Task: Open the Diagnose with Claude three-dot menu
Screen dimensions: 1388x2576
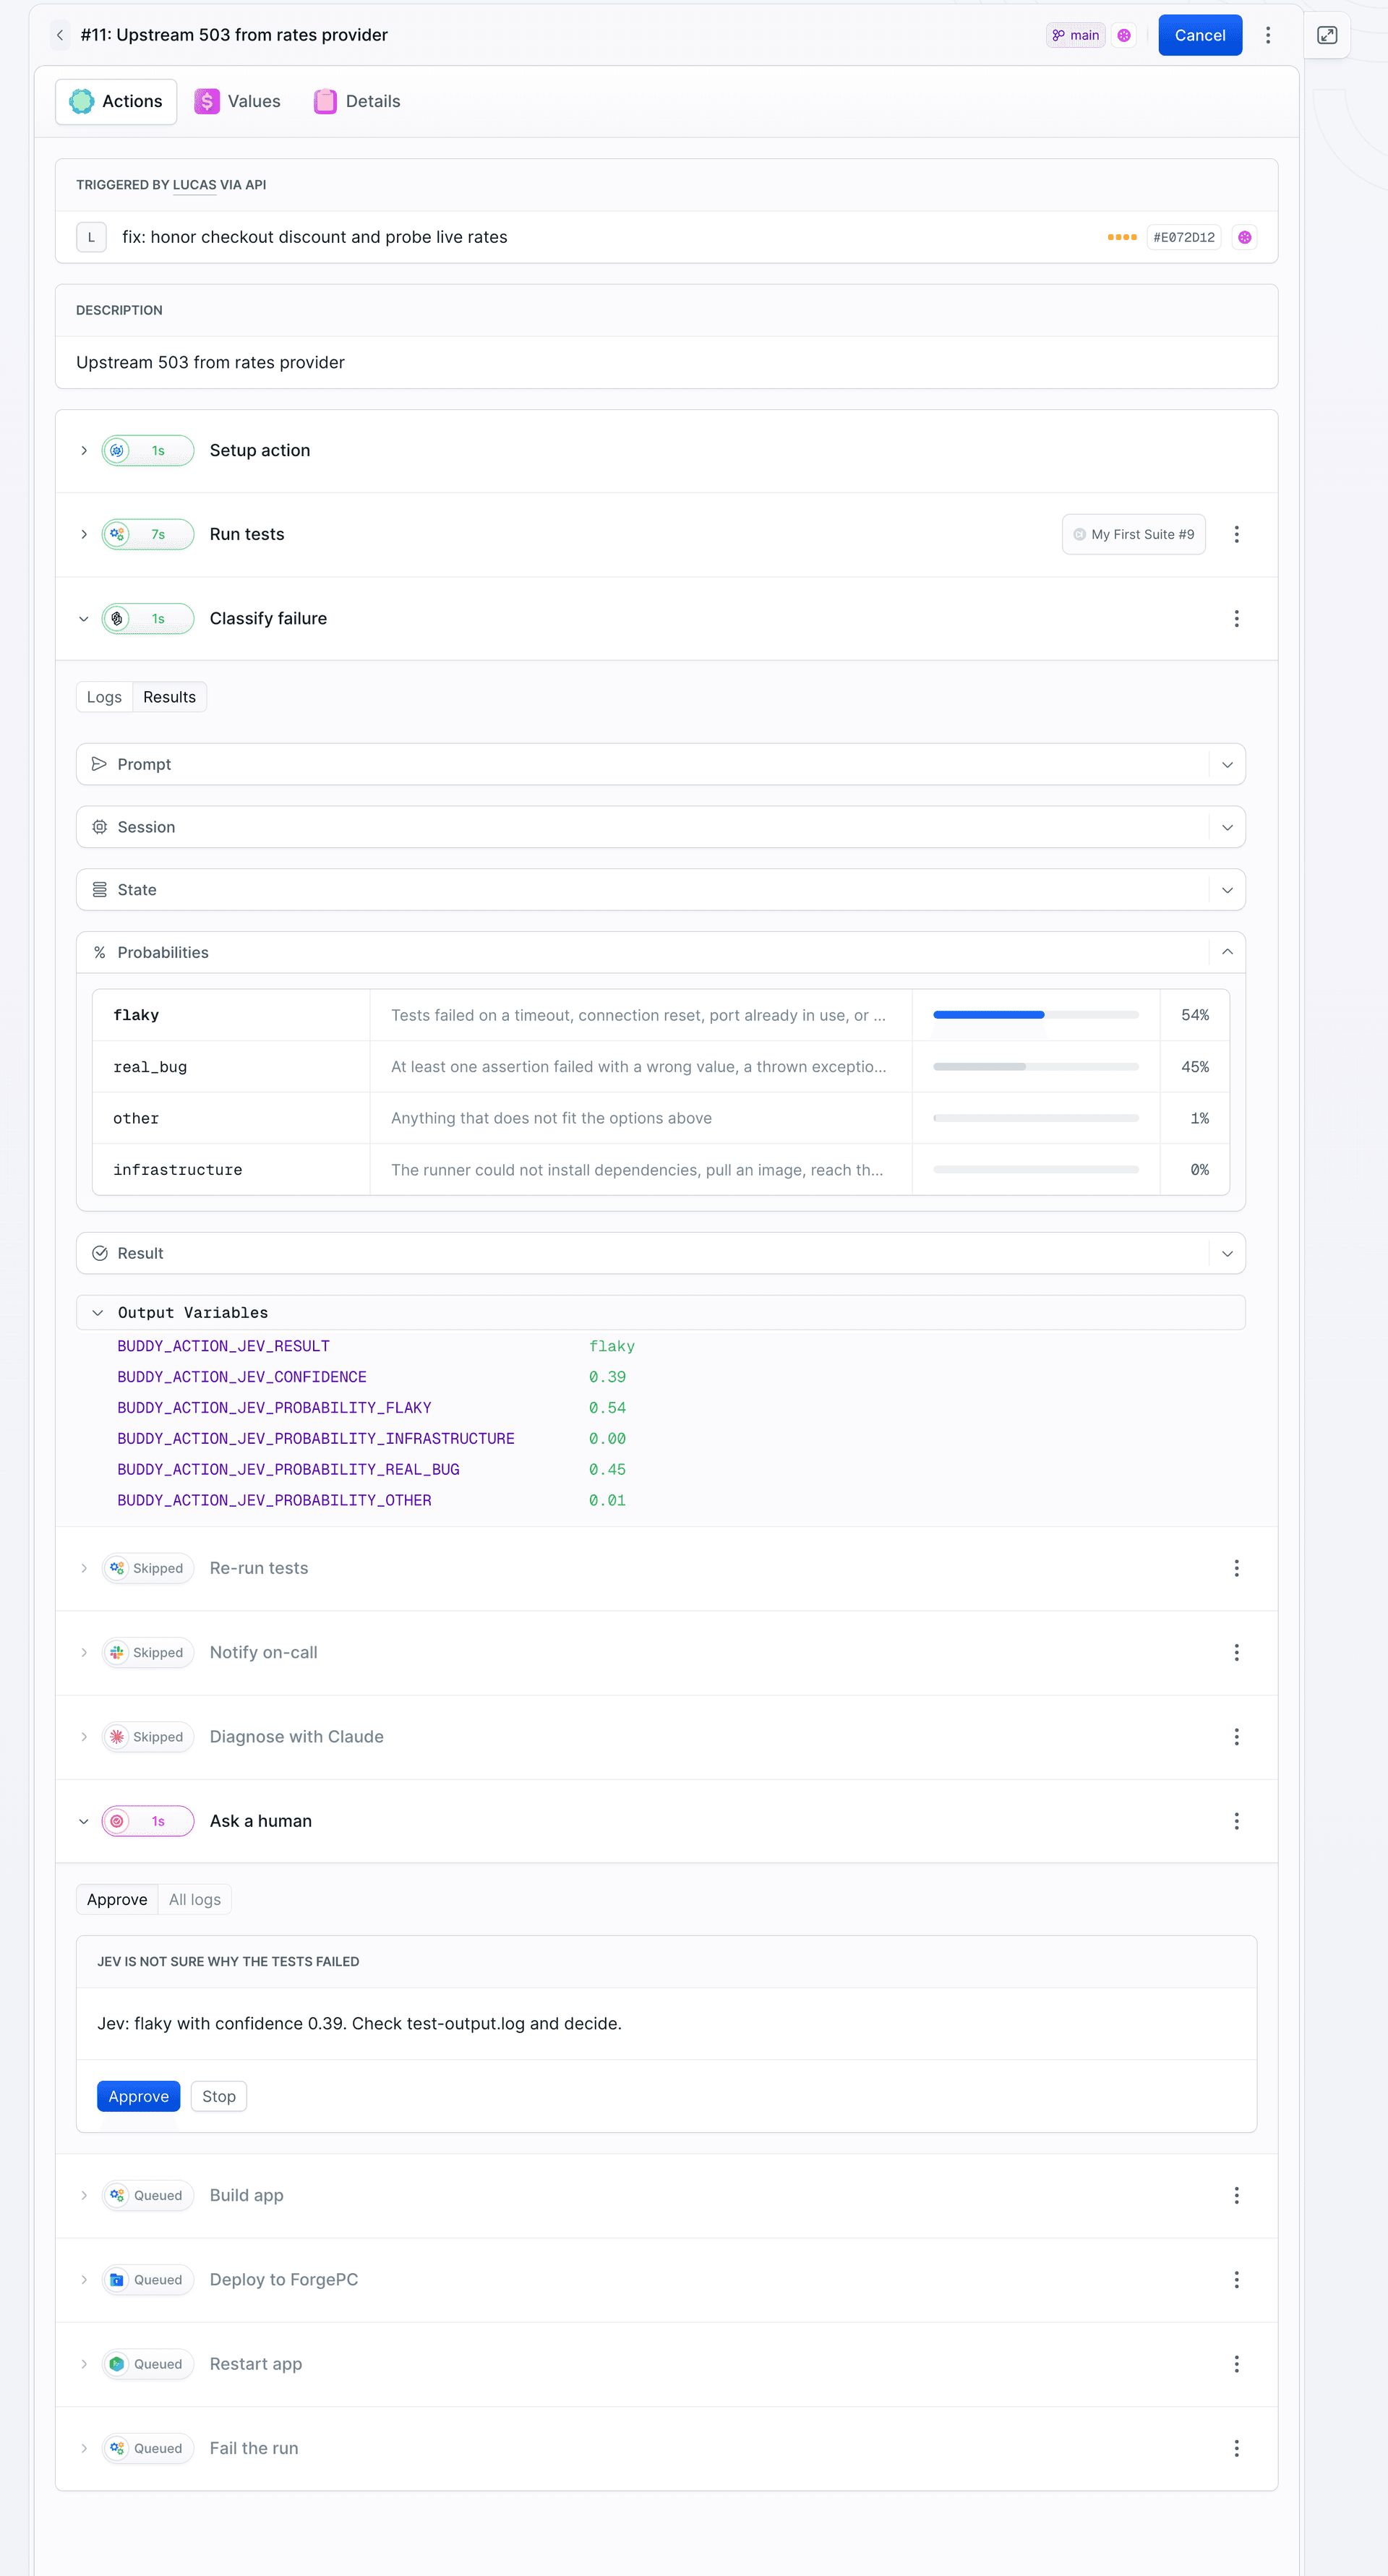Action: pos(1236,1736)
